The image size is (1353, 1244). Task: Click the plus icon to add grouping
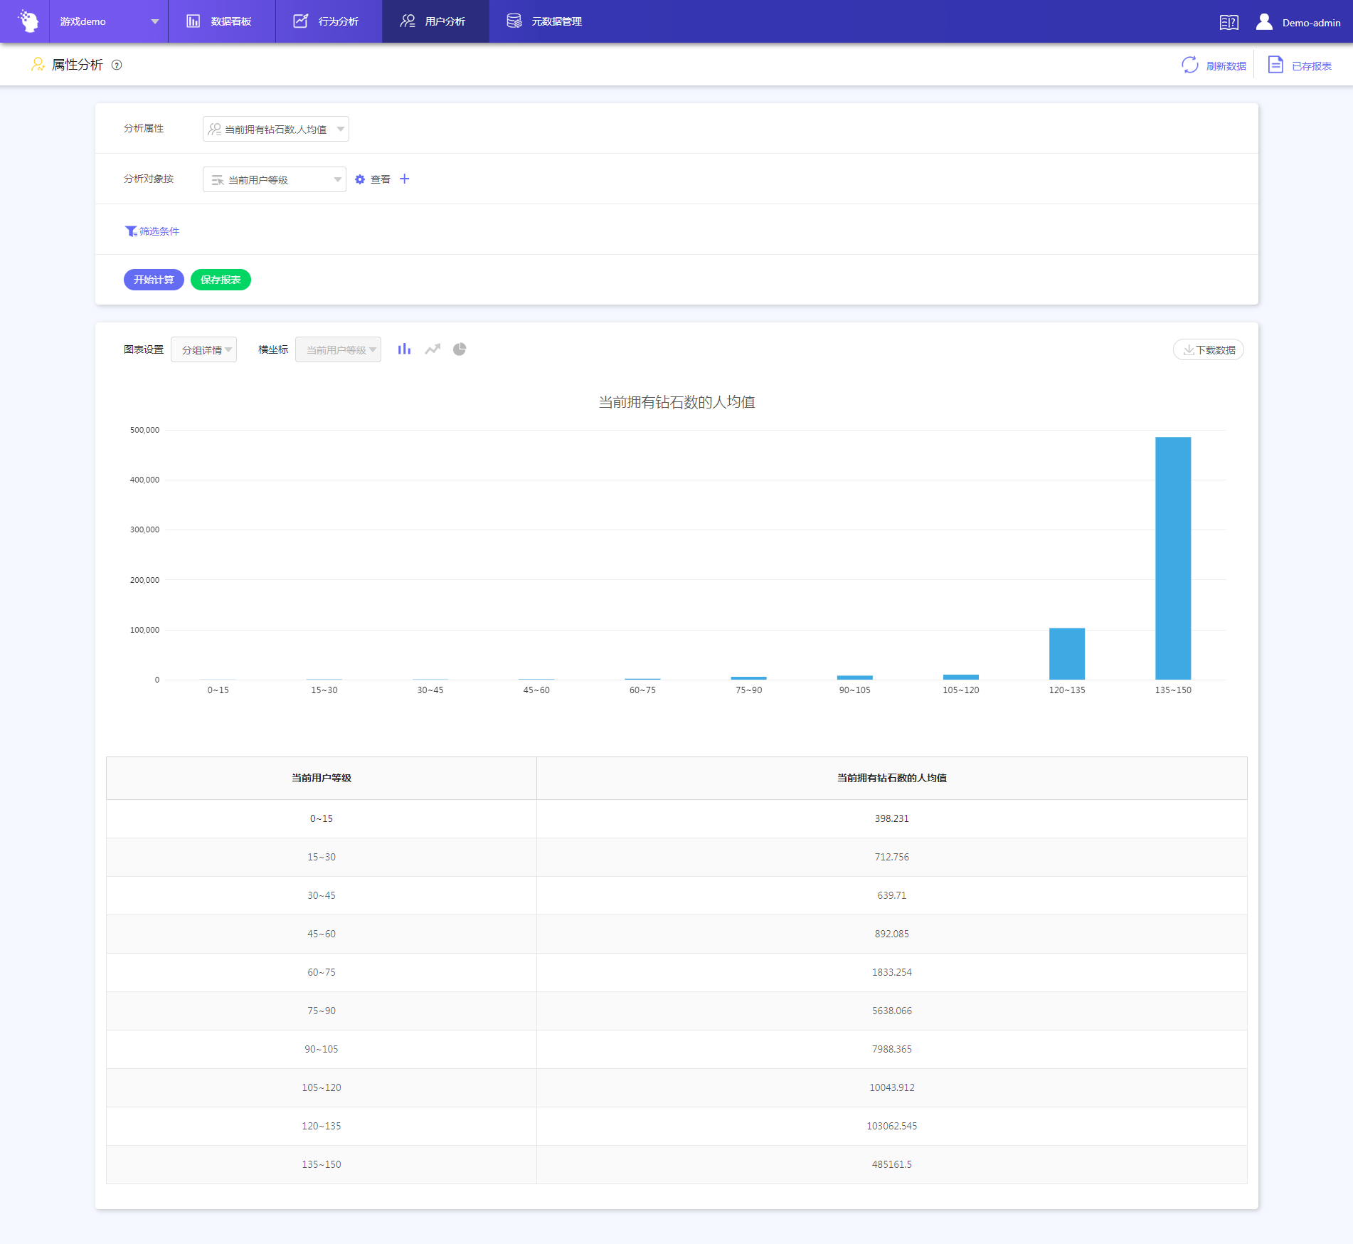click(x=405, y=179)
